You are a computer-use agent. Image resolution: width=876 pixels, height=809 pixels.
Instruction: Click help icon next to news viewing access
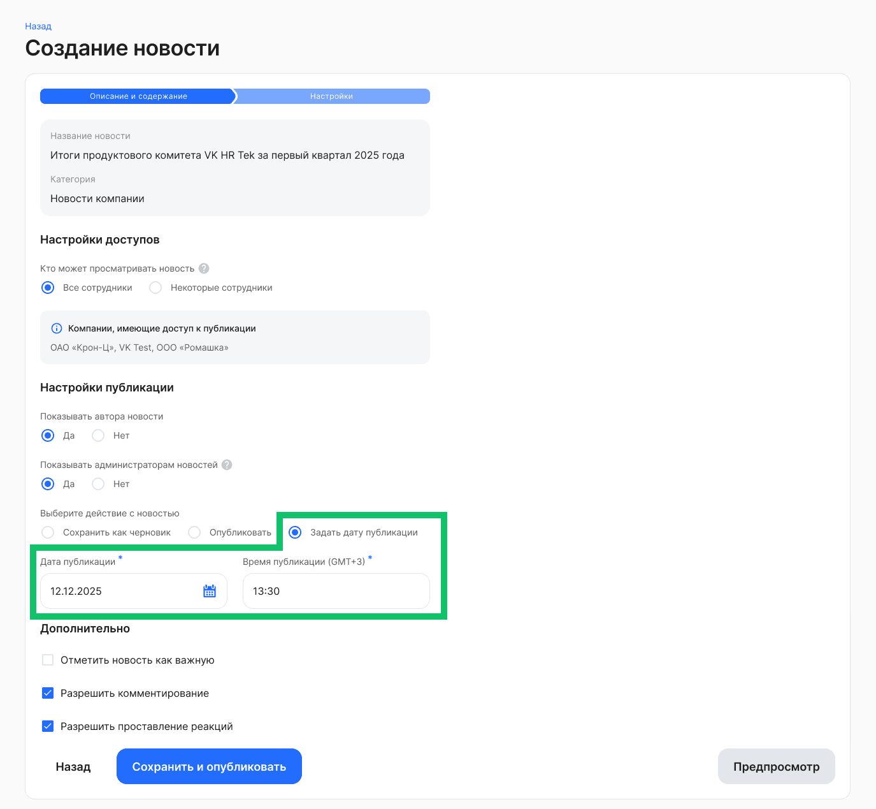pyautogui.click(x=204, y=268)
